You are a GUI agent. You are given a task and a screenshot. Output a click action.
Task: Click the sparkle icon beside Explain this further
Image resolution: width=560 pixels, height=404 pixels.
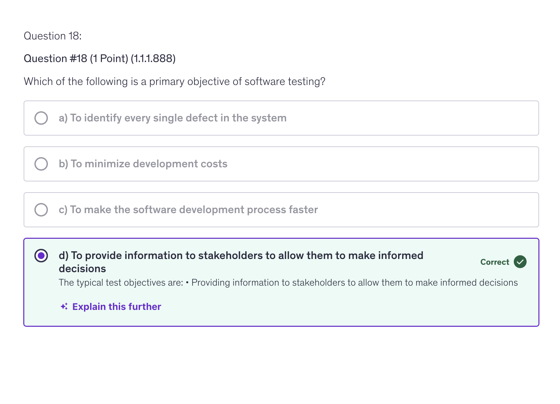click(x=64, y=307)
